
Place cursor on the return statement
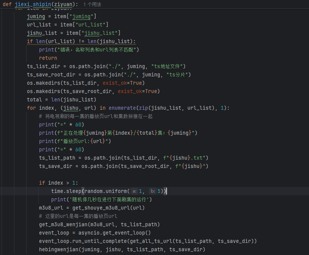(48, 58)
